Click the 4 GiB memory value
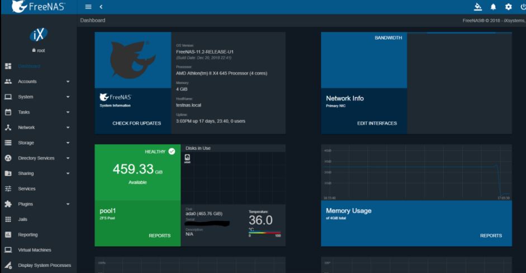The height and width of the screenshot is (273, 526). 182,89
